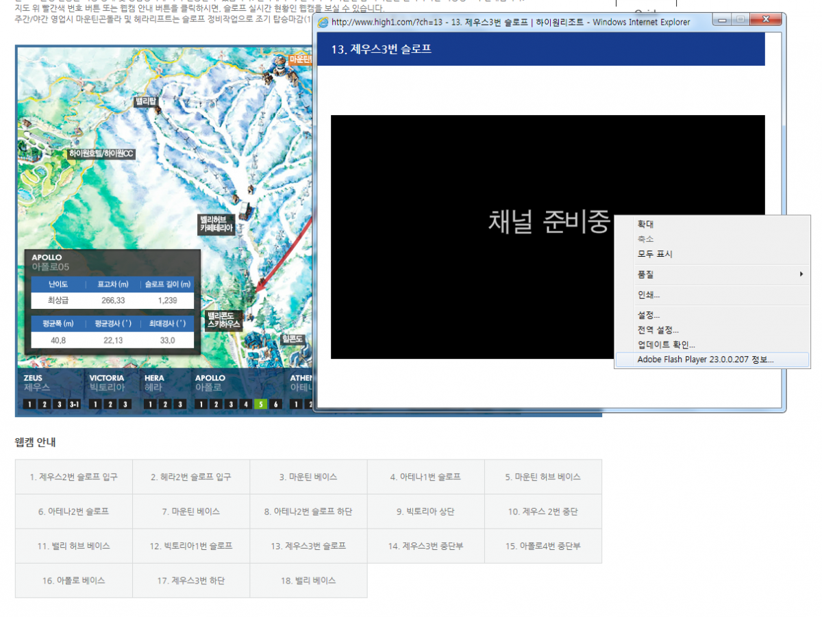Select Hera slope number 2
The height and width of the screenshot is (617, 822).
tap(165, 404)
